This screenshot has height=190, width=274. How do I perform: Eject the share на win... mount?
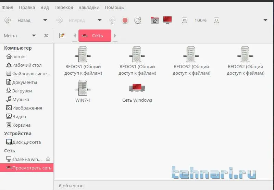(x=48, y=159)
